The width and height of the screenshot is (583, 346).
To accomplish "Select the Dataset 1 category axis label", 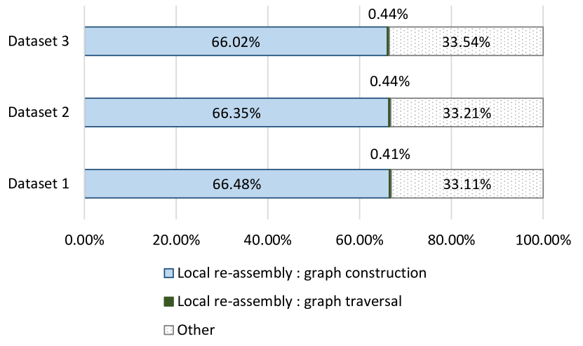I will point(38,184).
